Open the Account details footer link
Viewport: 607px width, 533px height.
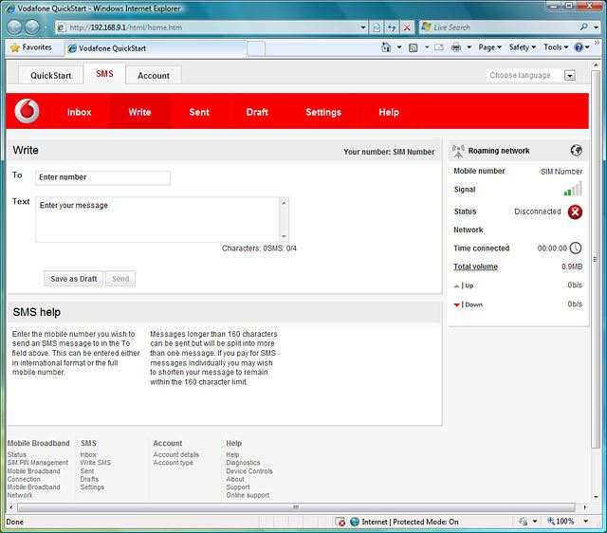click(x=176, y=454)
